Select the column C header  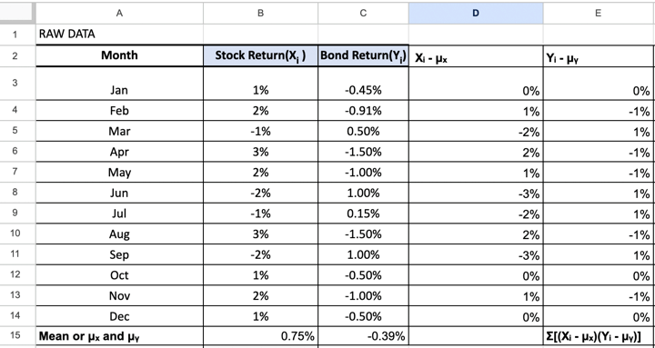click(x=363, y=14)
